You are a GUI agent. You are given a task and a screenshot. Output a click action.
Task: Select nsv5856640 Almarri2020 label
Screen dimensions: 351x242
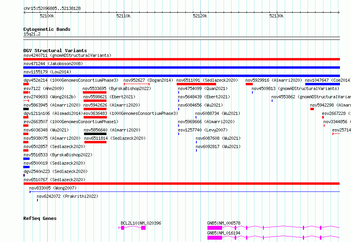point(112,130)
